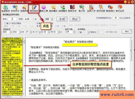The width and height of the screenshot is (135, 99).
Task: Select 女 gender radio button
Action: [33, 19]
